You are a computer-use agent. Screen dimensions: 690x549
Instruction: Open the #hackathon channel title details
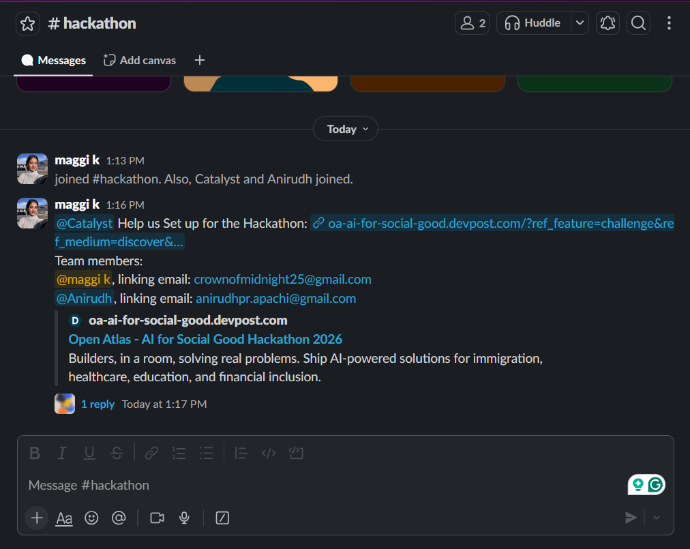92,23
